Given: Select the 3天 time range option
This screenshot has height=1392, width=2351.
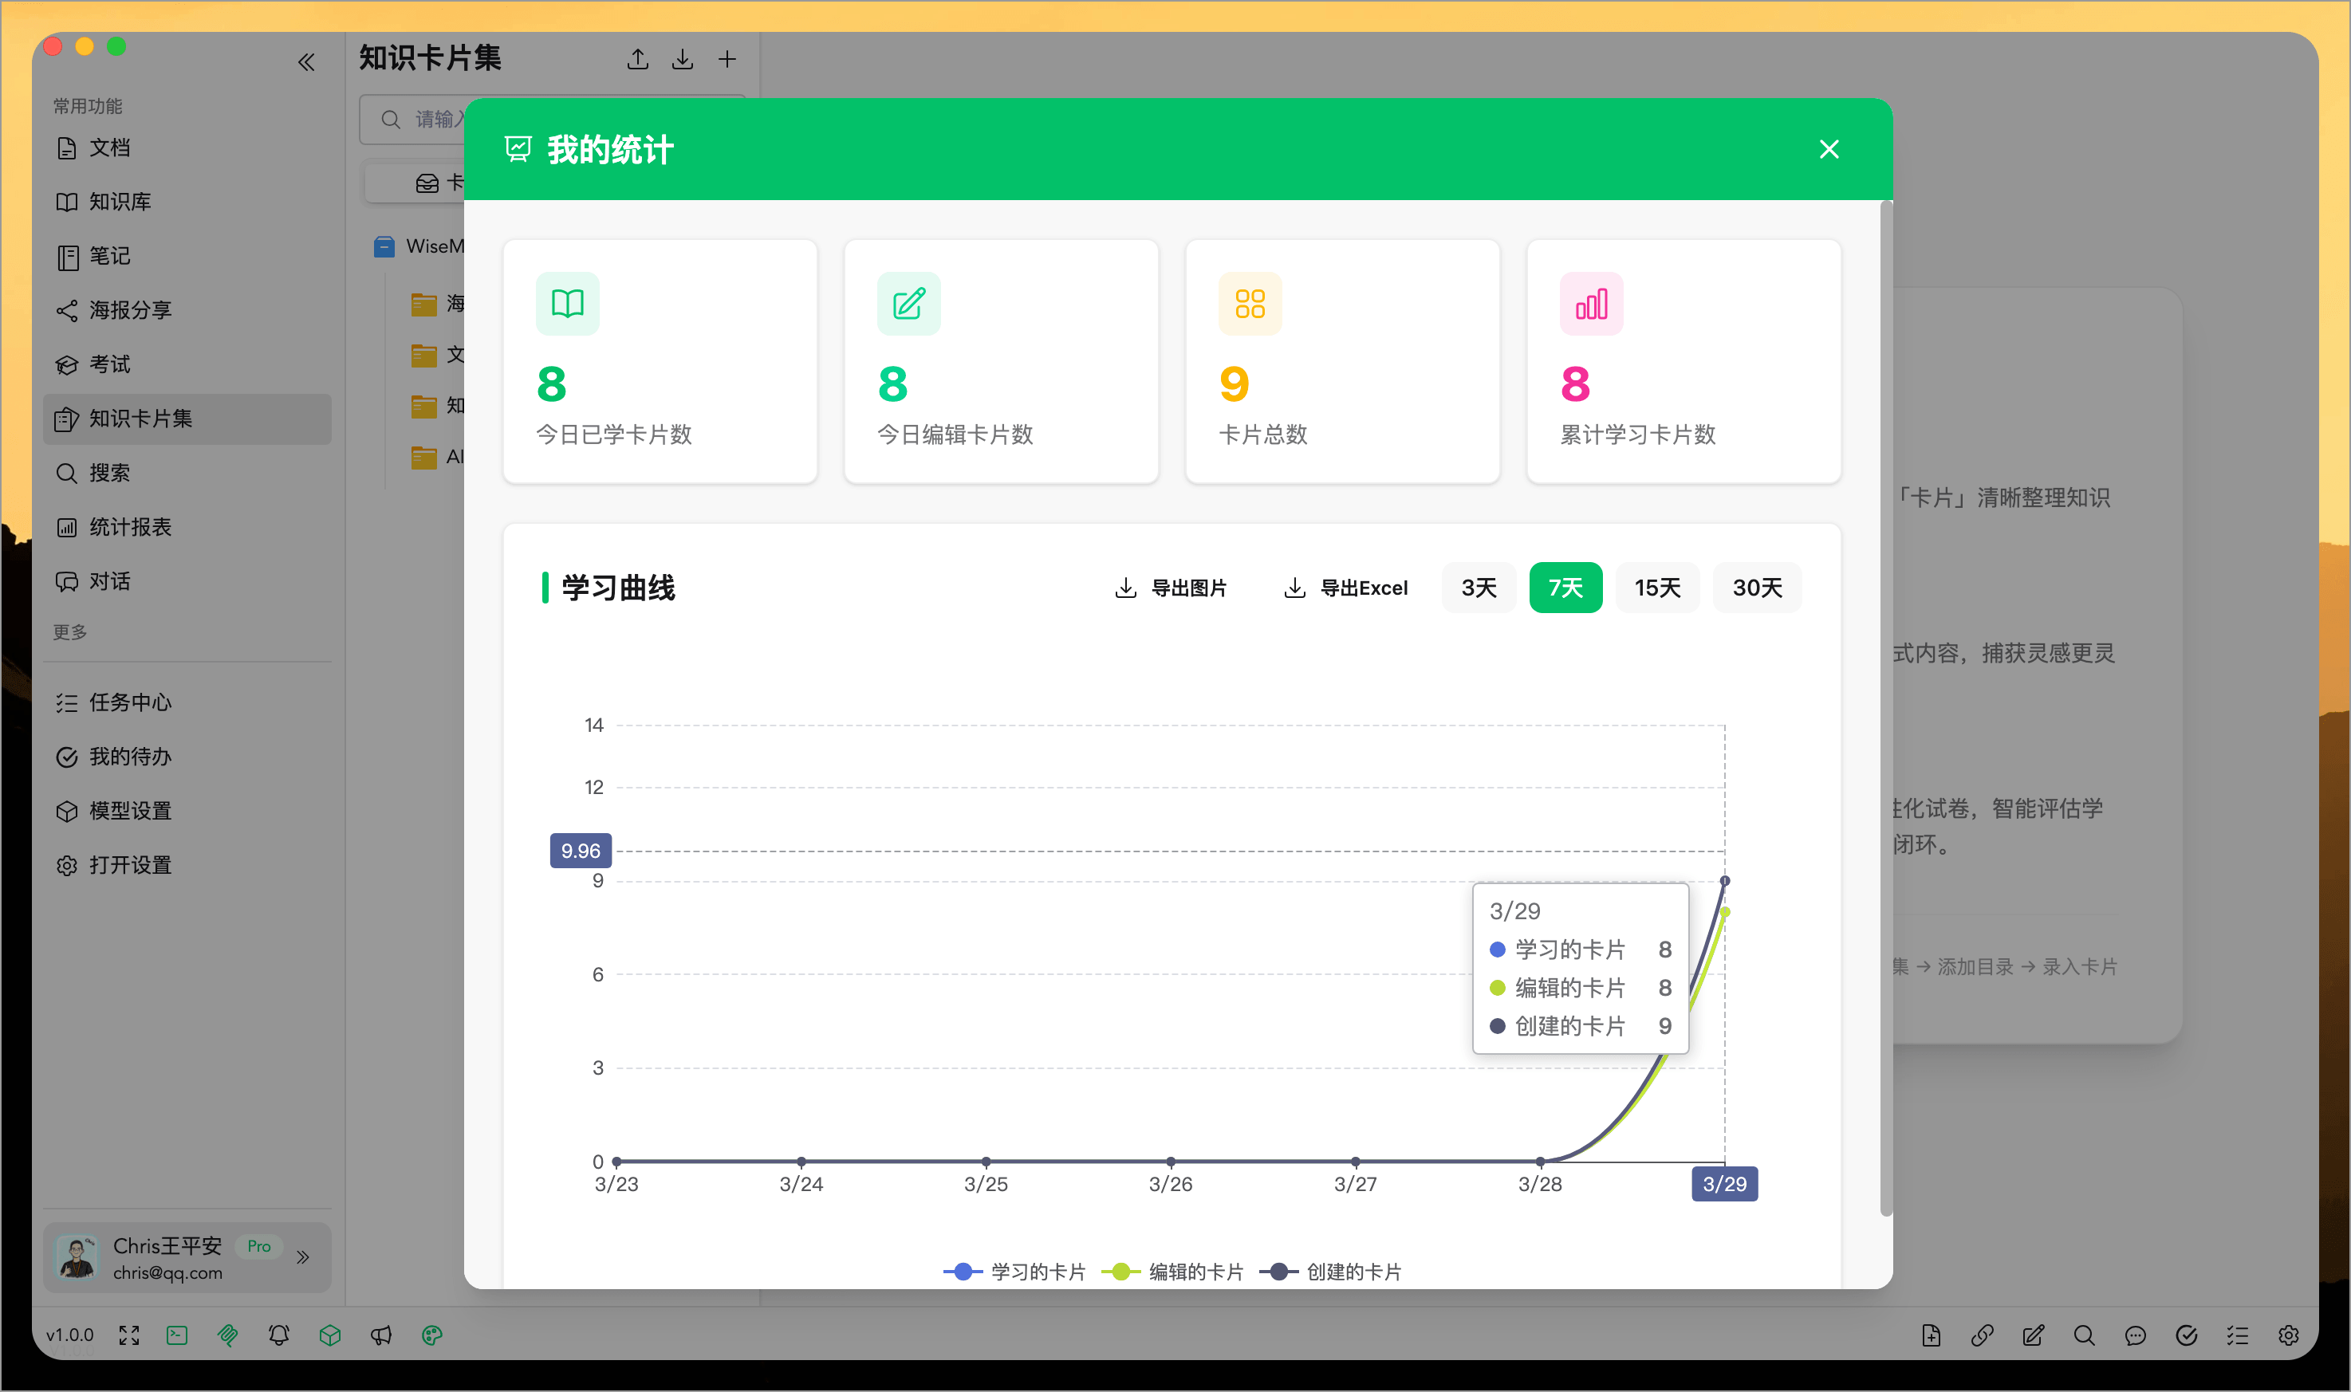Looking at the screenshot, I should pos(1478,588).
